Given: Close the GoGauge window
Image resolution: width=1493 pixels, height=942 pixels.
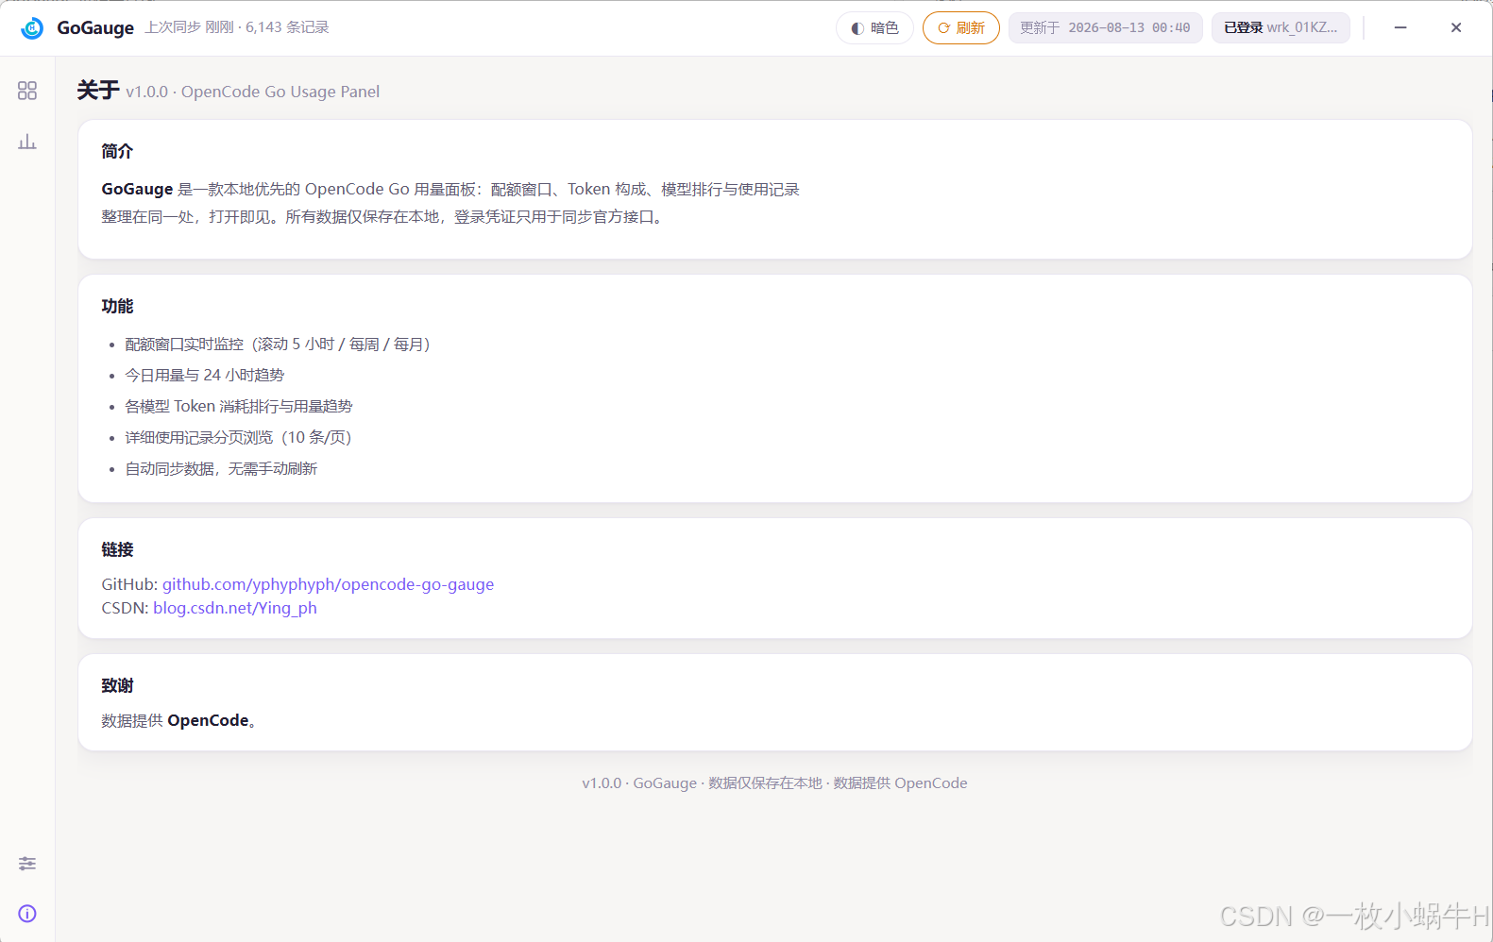Looking at the screenshot, I should (x=1456, y=28).
